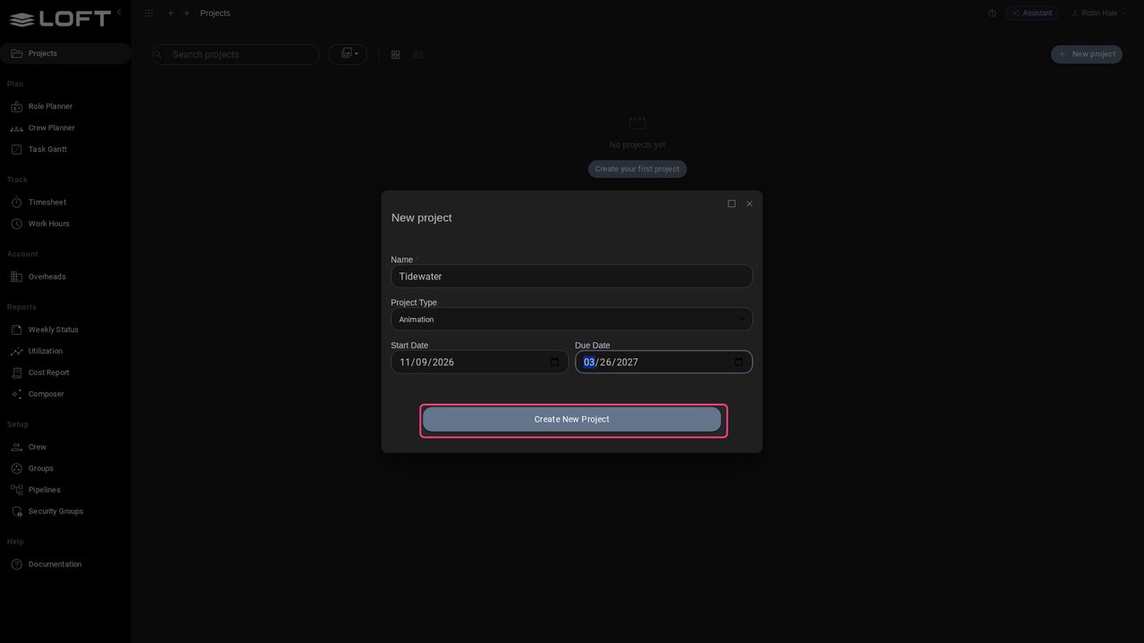Viewport: 1144px width, 643px height.
Task: Click the New project button
Action: coord(1087,54)
